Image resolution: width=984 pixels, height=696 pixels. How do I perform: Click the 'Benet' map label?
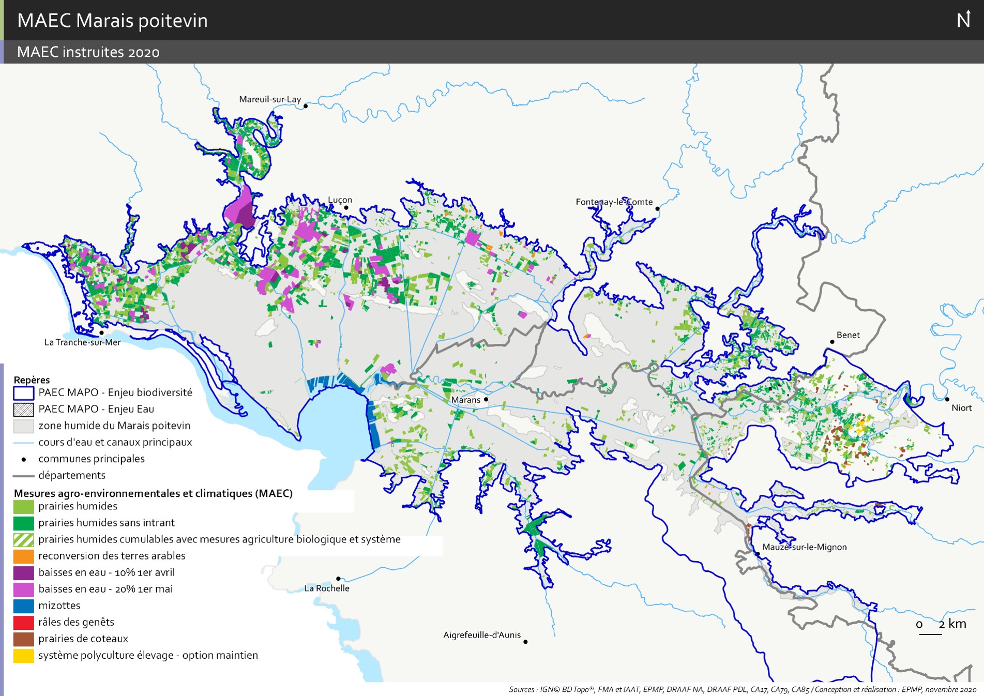click(848, 335)
